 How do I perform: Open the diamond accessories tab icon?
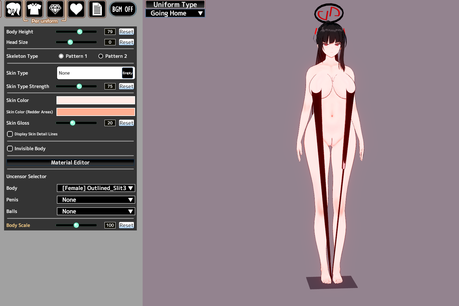55,9
